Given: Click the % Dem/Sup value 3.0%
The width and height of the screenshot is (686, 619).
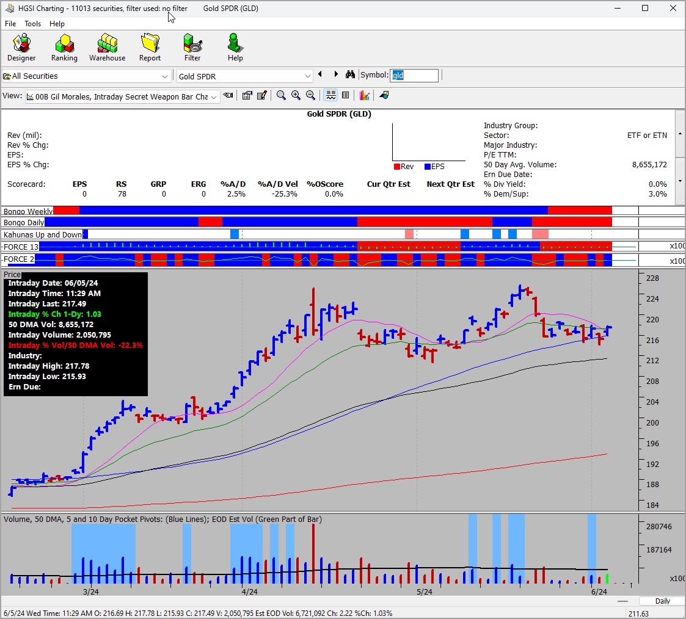Looking at the screenshot, I should (x=658, y=194).
